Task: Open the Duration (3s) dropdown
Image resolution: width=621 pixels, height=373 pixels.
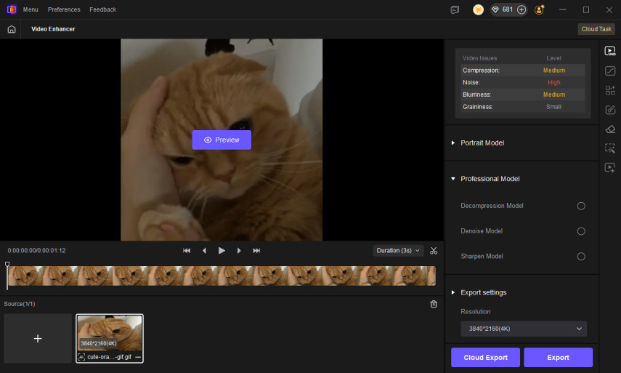Action: point(398,251)
